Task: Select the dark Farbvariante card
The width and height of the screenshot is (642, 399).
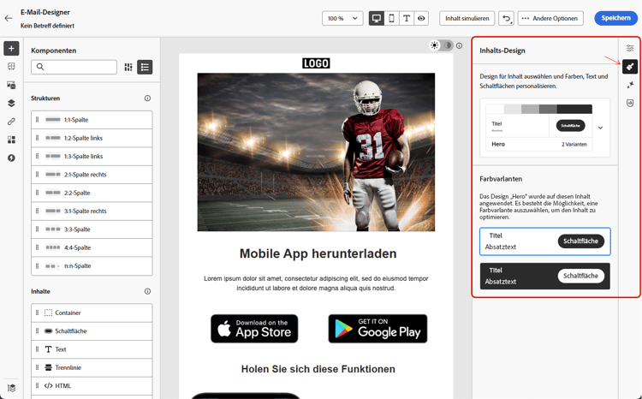Action: tap(545, 276)
